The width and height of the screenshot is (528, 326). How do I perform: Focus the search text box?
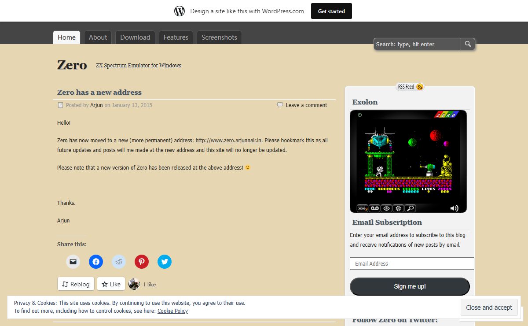click(417, 44)
